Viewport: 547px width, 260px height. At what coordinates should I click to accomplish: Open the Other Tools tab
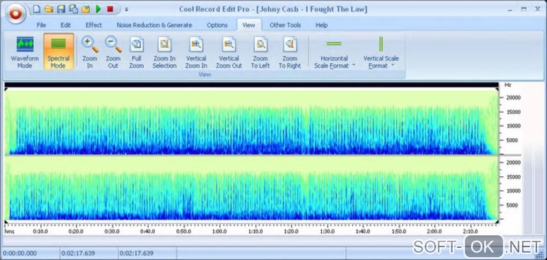[285, 25]
